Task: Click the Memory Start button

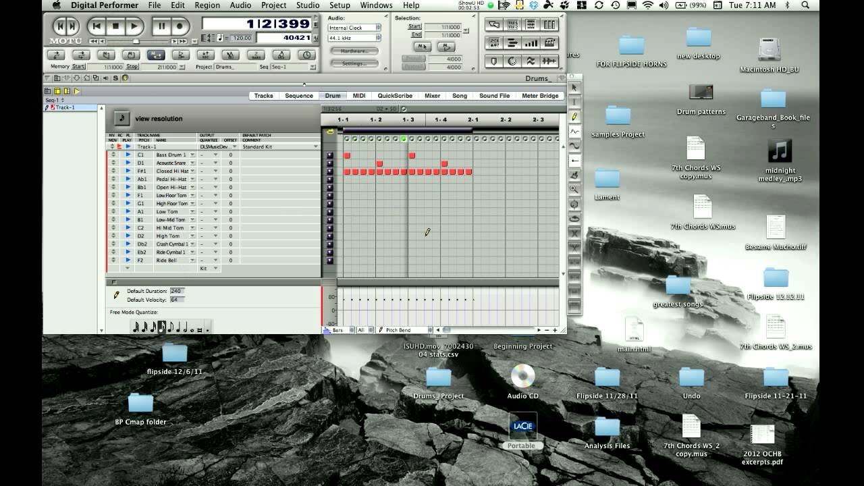Action: coord(78,67)
